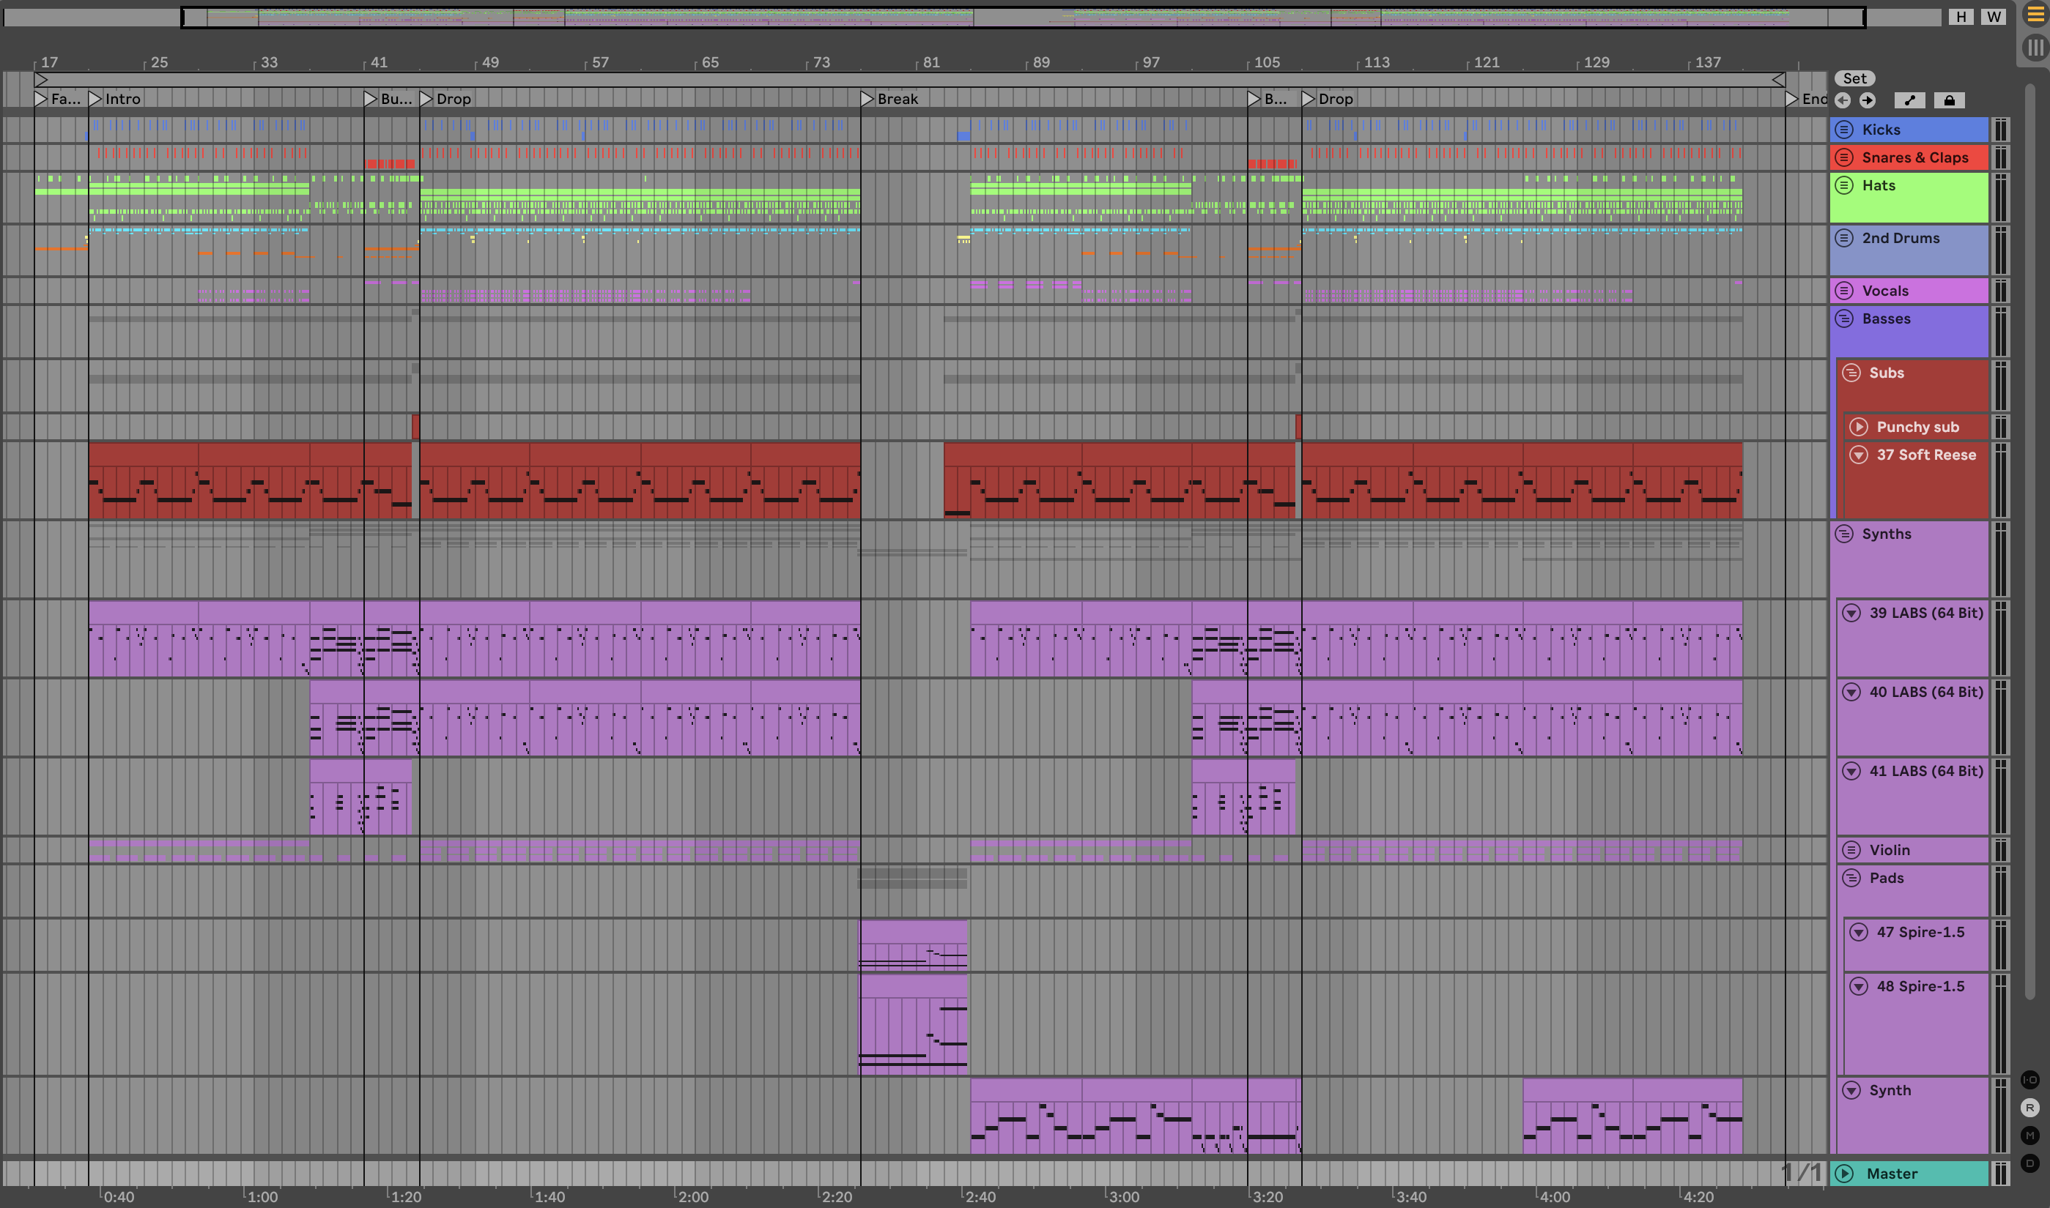The image size is (2050, 1208).
Task: Unfold the 47 Spire-1.5 track
Action: pos(1859,932)
